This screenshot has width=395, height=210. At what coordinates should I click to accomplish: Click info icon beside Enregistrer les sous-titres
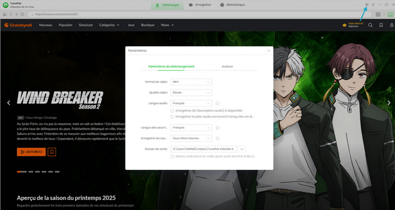tap(217, 138)
